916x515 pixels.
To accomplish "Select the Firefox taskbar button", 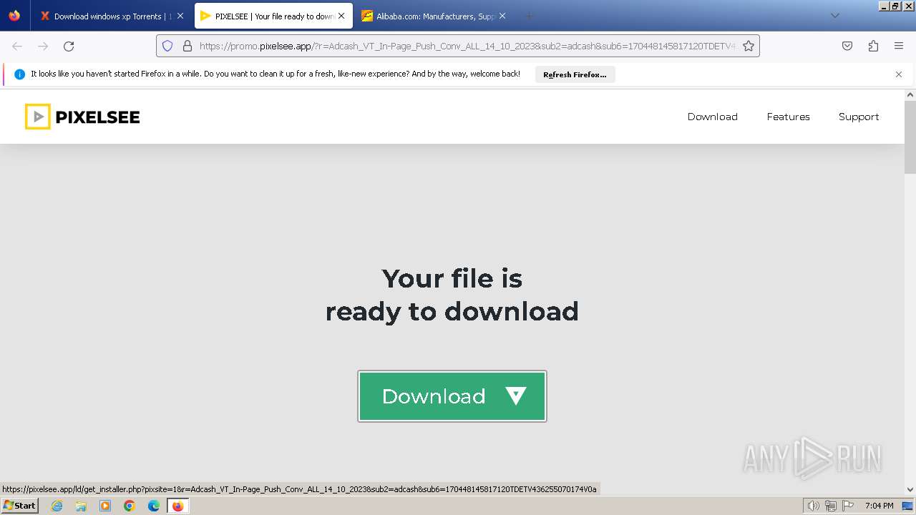I will tap(177, 506).
